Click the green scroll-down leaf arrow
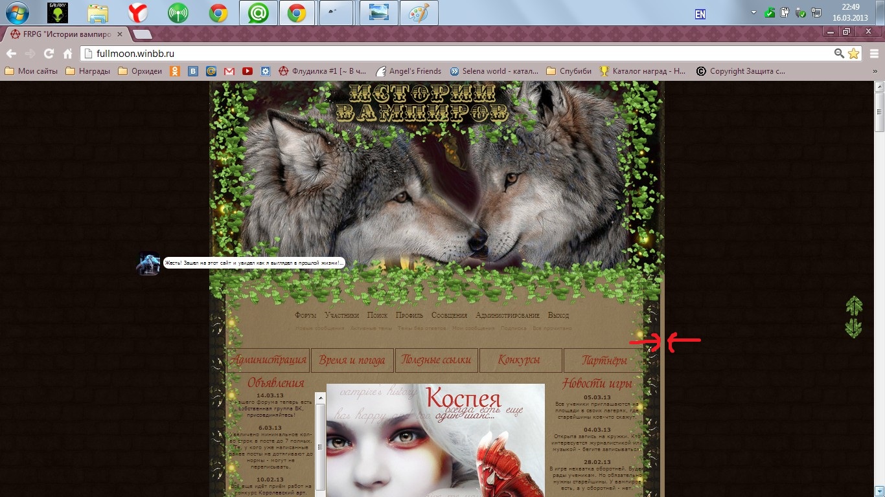The height and width of the screenshot is (497, 885). pos(854,328)
